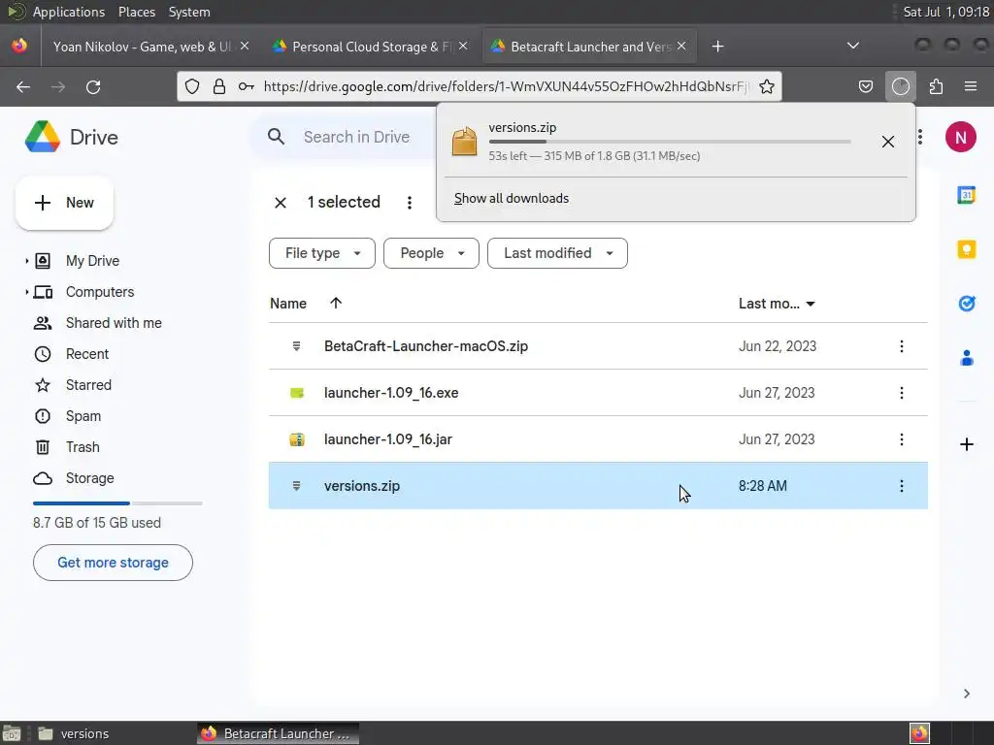994x745 pixels.
Task: Open the People filter dropdown
Action: coord(431,253)
